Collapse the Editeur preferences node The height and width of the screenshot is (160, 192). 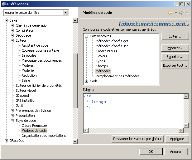[12, 40]
